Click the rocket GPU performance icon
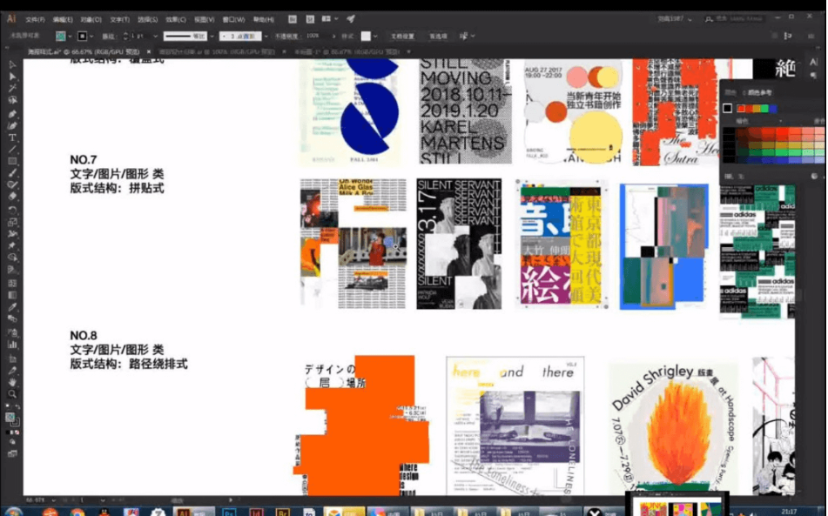828x516 pixels. [351, 18]
